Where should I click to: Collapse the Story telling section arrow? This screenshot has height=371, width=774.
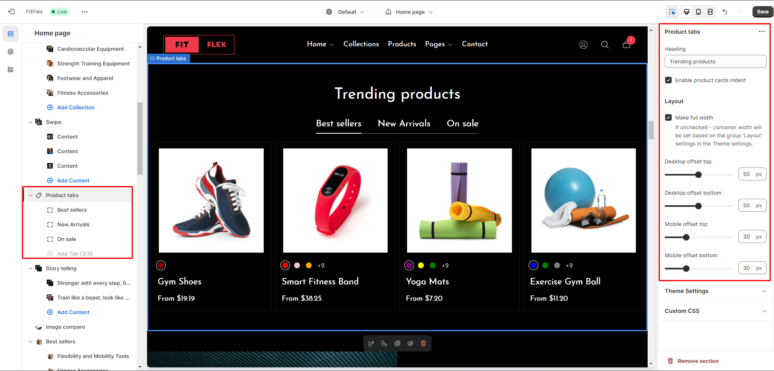coord(30,269)
